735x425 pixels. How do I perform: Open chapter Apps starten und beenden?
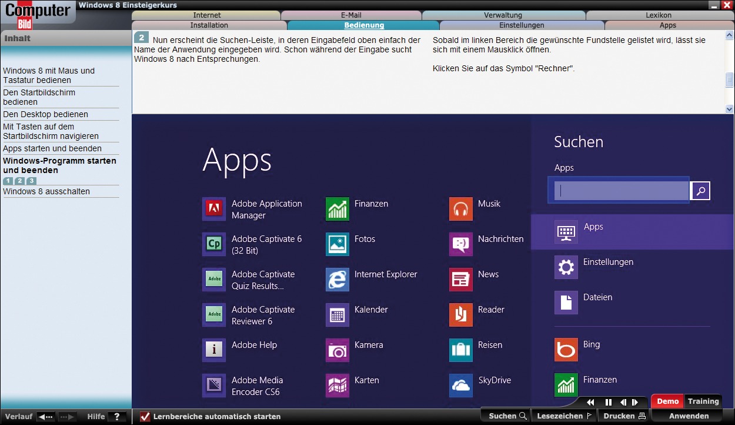52,148
